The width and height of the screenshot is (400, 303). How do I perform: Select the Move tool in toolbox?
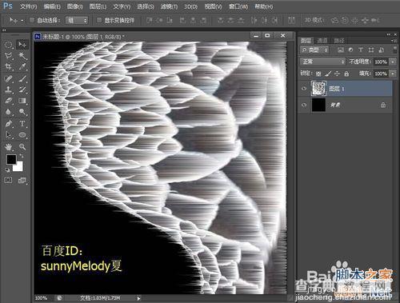(x=22, y=44)
